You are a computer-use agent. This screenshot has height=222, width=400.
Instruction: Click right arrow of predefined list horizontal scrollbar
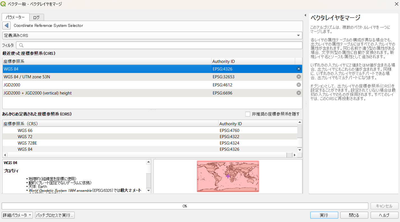[x=295, y=155]
